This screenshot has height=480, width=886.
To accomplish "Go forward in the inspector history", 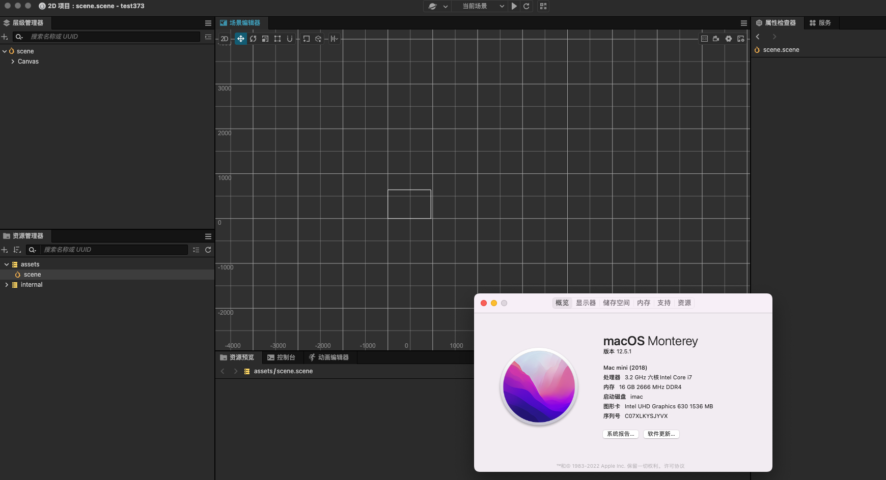I will tap(774, 37).
